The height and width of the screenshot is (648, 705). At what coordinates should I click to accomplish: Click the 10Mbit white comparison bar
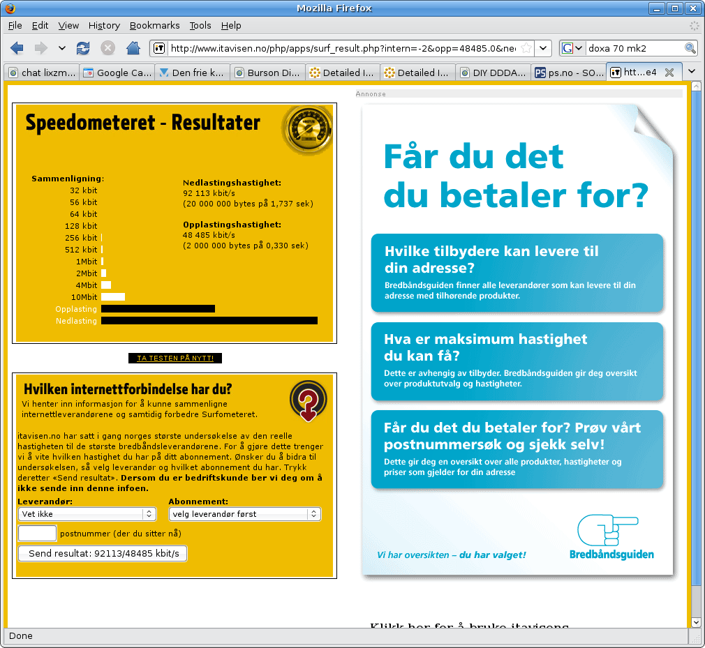(x=113, y=296)
